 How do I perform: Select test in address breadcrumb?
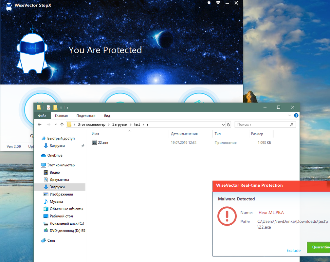pos(137,124)
